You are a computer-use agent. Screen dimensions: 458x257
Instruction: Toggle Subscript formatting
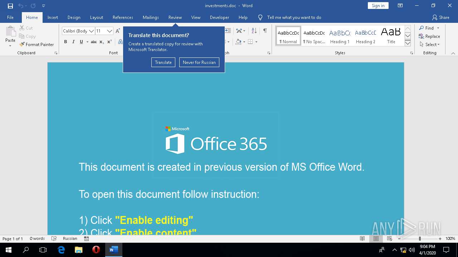[102, 42]
